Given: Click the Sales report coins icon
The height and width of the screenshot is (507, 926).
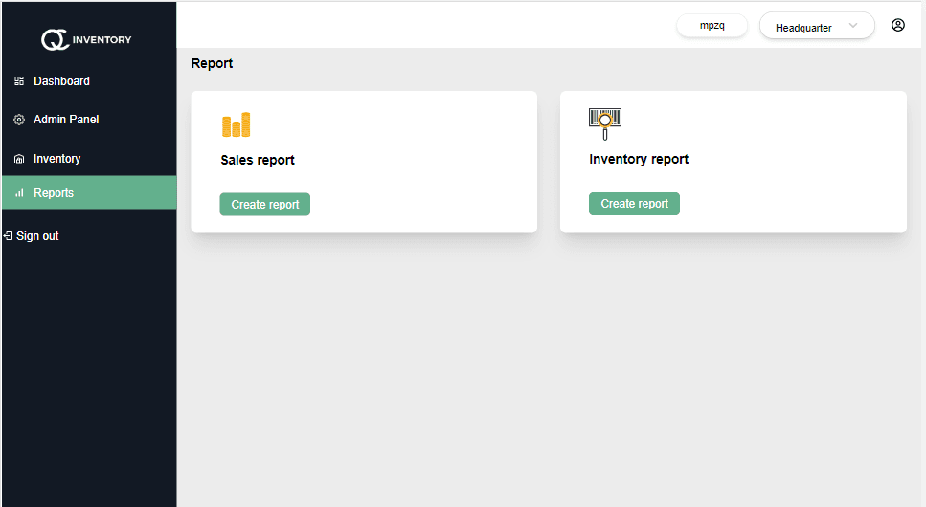Looking at the screenshot, I should 237,124.
